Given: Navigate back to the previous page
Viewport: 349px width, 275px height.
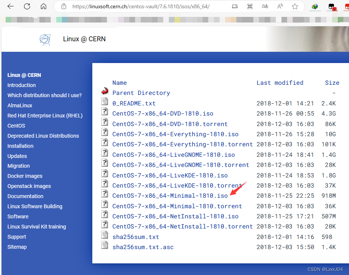Looking at the screenshot, I should point(11,6).
